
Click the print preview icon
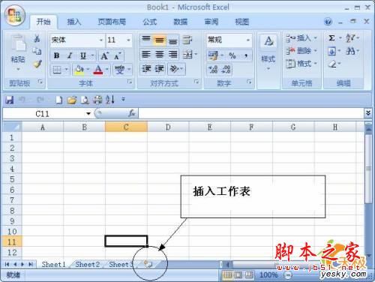pyautogui.click(x=85, y=100)
